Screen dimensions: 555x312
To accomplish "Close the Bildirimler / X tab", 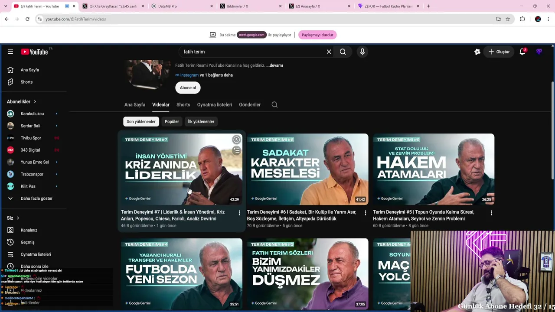I will pyautogui.click(x=280, y=6).
